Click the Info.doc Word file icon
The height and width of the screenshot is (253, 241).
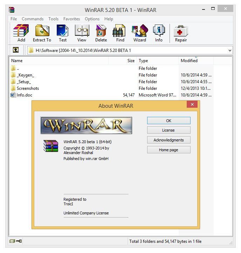(13, 95)
